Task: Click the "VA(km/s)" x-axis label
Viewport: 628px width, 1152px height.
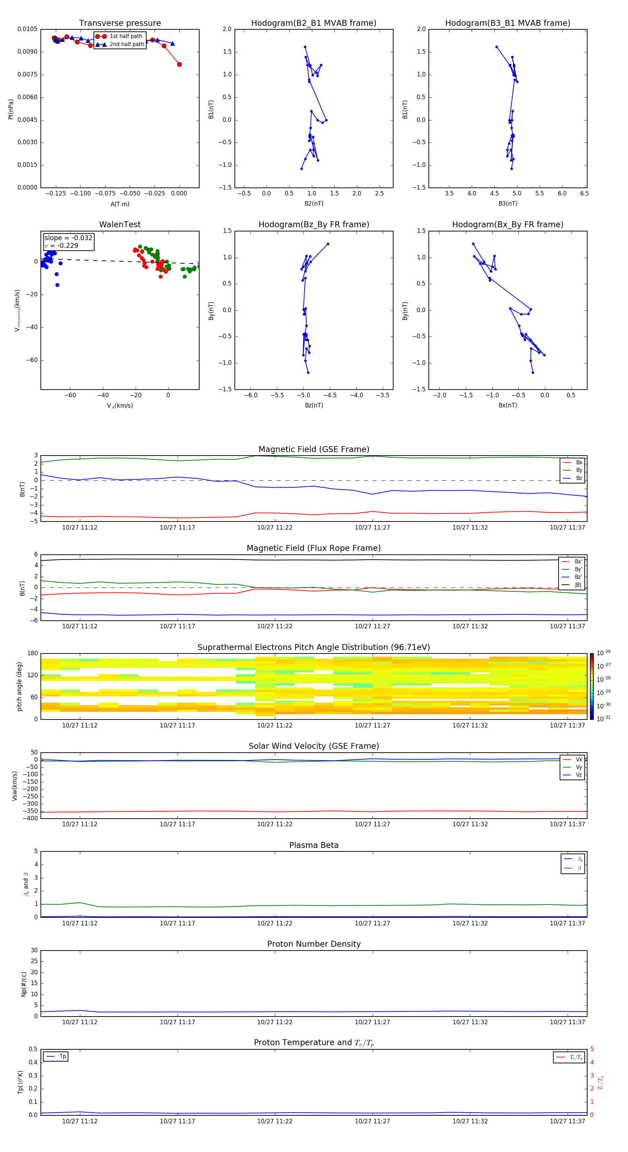Action: pos(120,406)
